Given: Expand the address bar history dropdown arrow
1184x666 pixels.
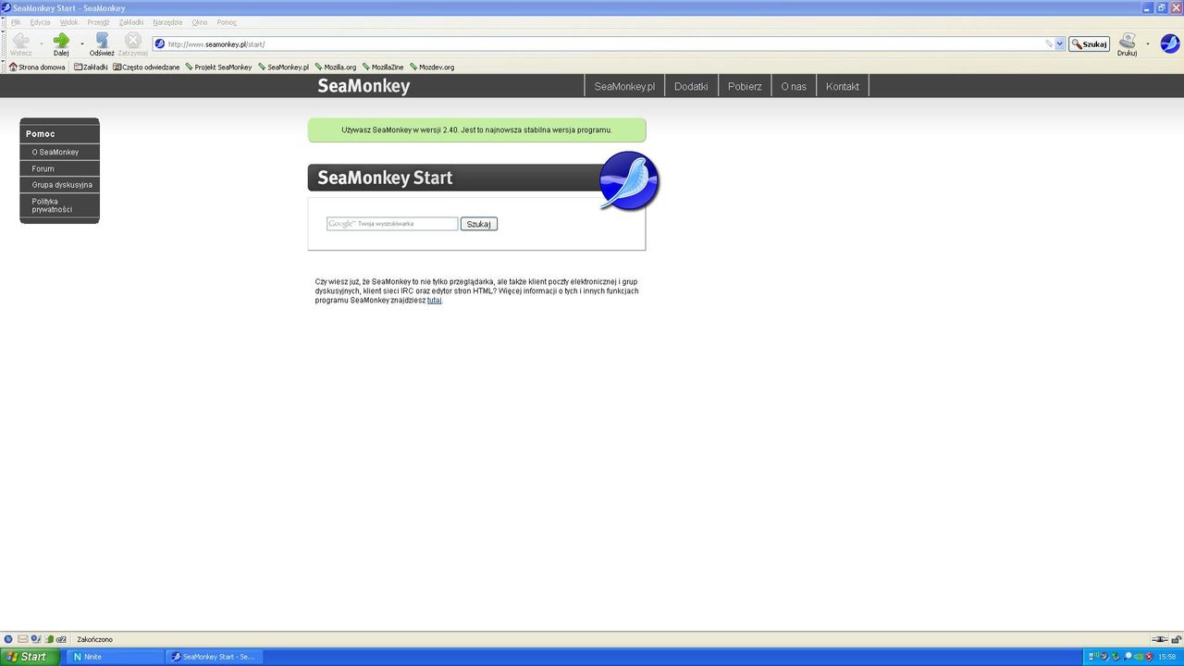Looking at the screenshot, I should (x=1059, y=43).
